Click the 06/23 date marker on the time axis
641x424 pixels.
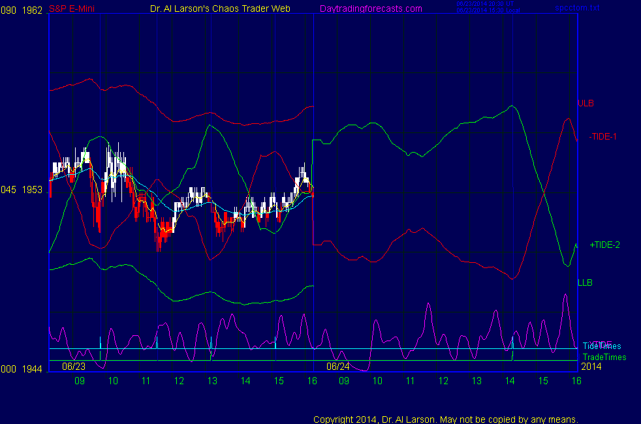pyautogui.click(x=74, y=366)
